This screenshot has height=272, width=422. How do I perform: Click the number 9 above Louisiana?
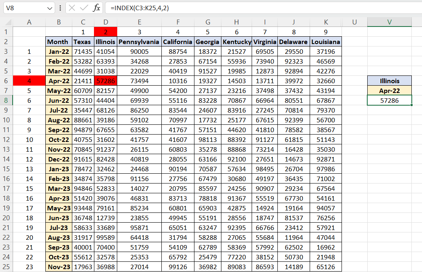326,32
